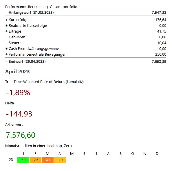Click the 7.576,60 Aktienwert value
This screenshot has width=172, height=171.
tap(21, 135)
